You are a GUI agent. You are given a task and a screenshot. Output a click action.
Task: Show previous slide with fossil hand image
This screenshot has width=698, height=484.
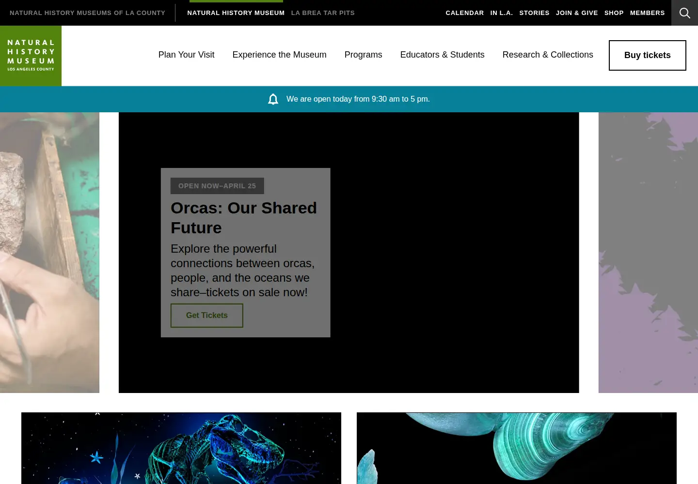(x=49, y=253)
